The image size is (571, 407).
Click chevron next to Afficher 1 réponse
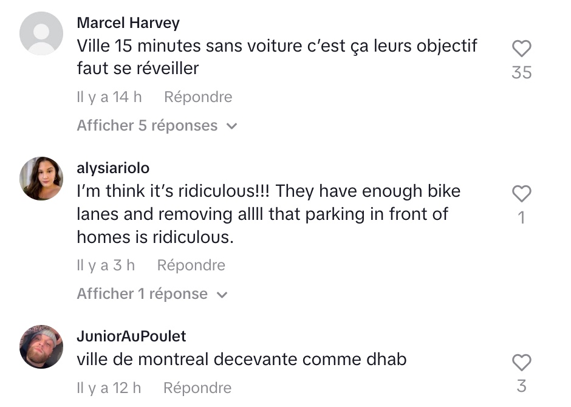(x=222, y=295)
